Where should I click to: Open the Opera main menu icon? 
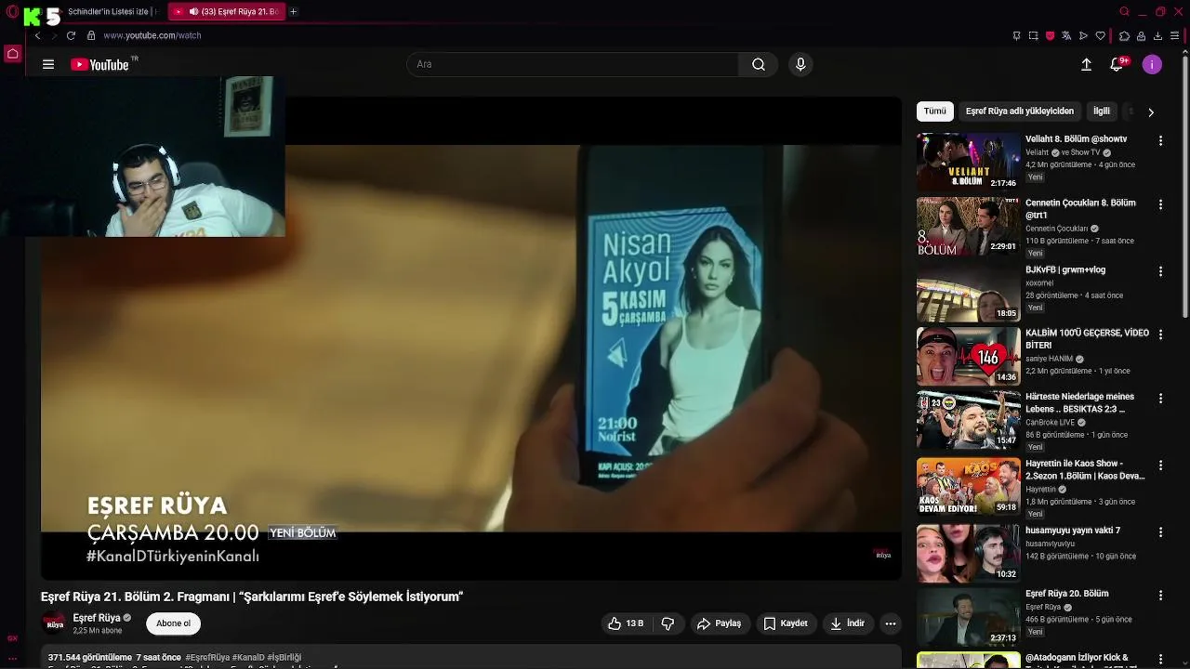(x=12, y=11)
